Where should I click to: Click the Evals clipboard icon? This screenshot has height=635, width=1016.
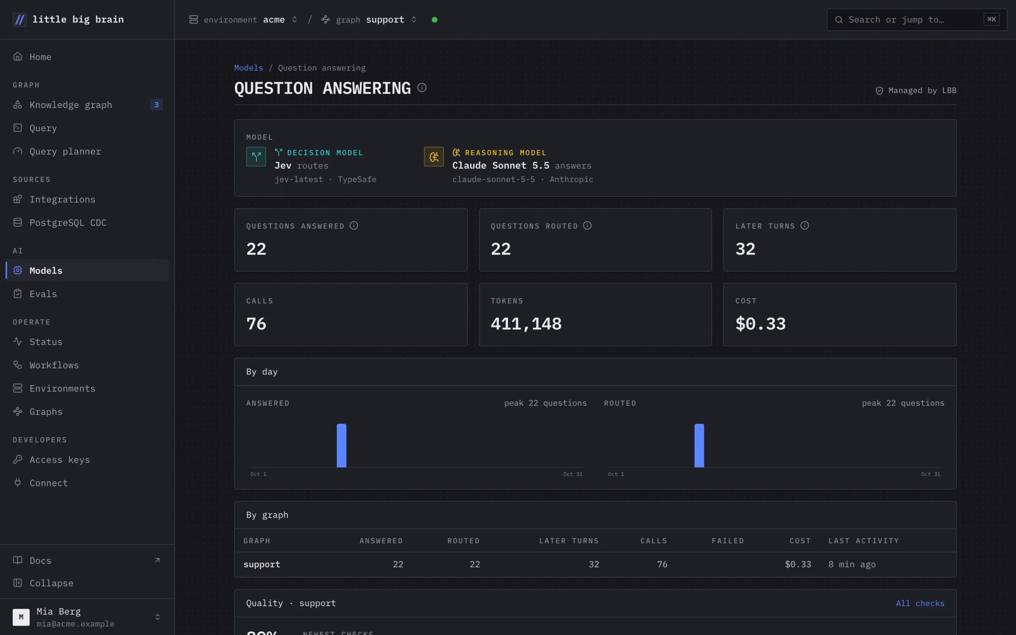tap(17, 293)
